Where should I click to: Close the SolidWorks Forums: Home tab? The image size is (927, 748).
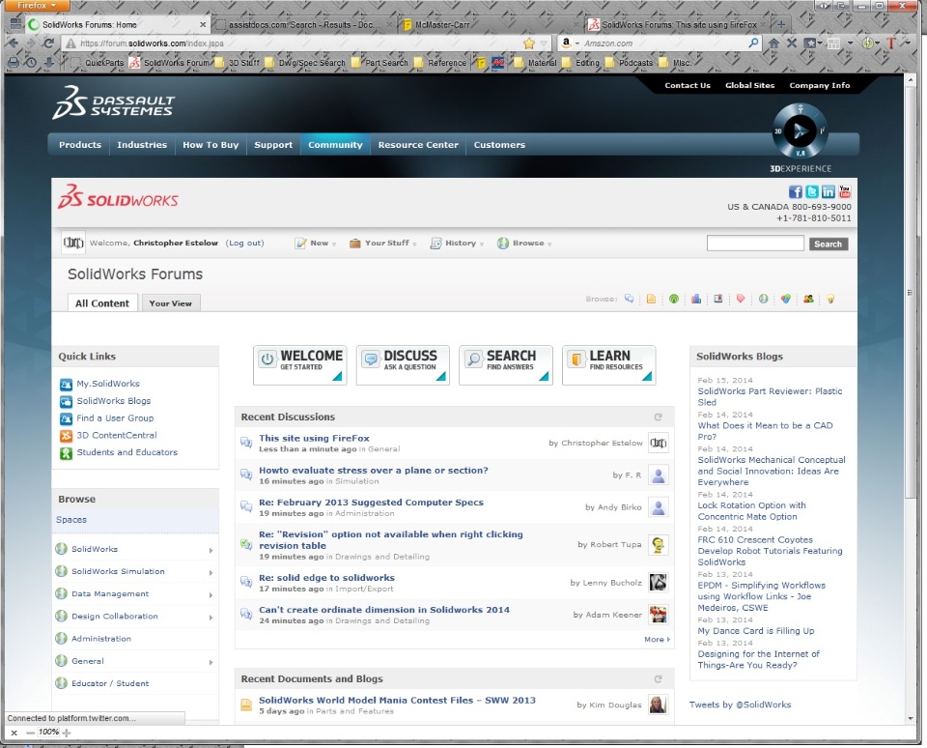pos(203,24)
